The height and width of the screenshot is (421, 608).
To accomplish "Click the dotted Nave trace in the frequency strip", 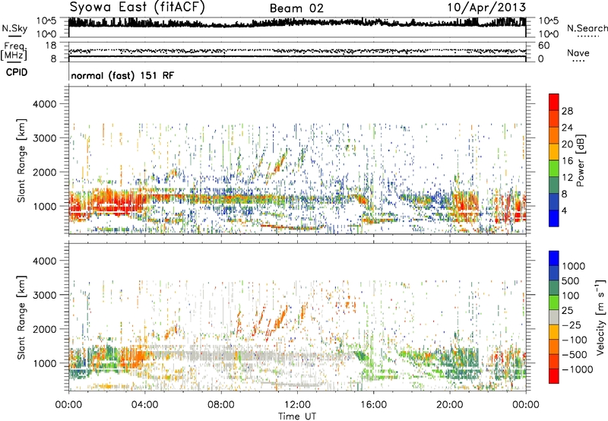I will coord(297,51).
